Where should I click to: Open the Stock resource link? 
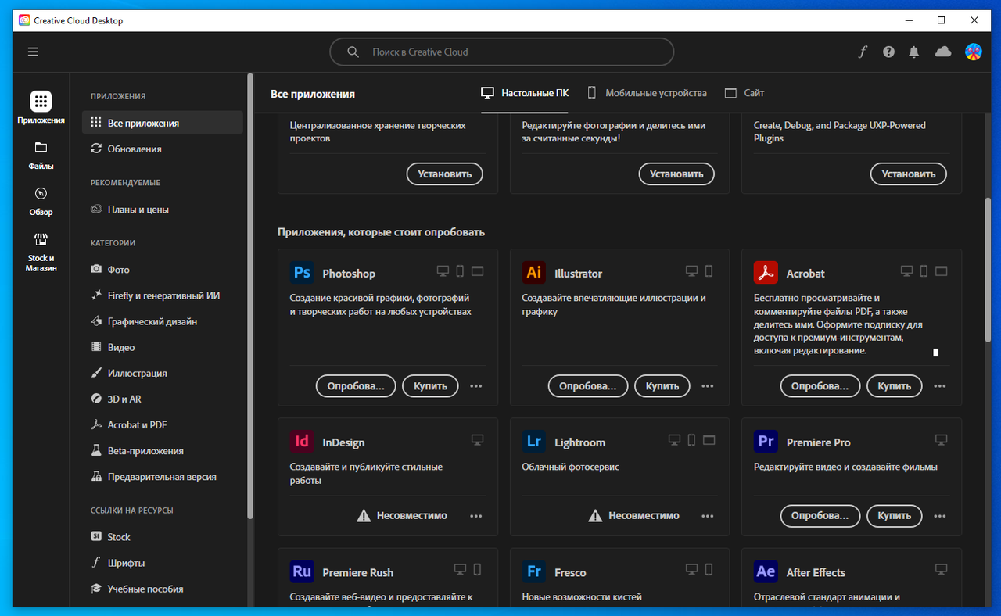163,537
